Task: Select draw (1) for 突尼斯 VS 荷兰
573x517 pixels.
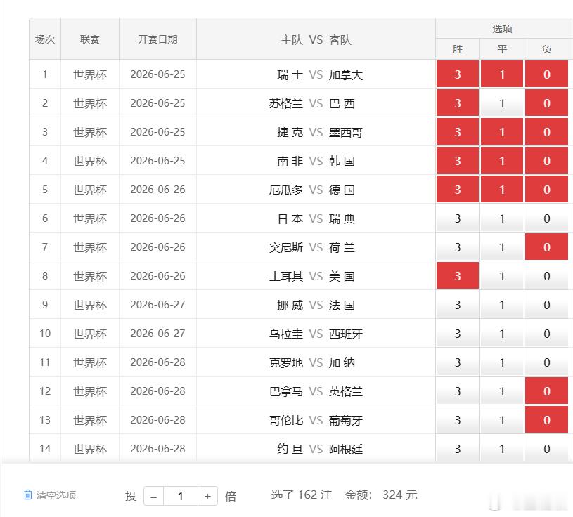Action: 502,247
